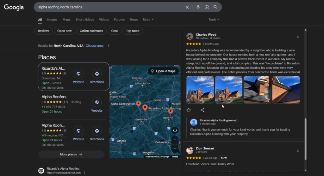Apply the Open now filter chip

pyautogui.click(x=65, y=31)
